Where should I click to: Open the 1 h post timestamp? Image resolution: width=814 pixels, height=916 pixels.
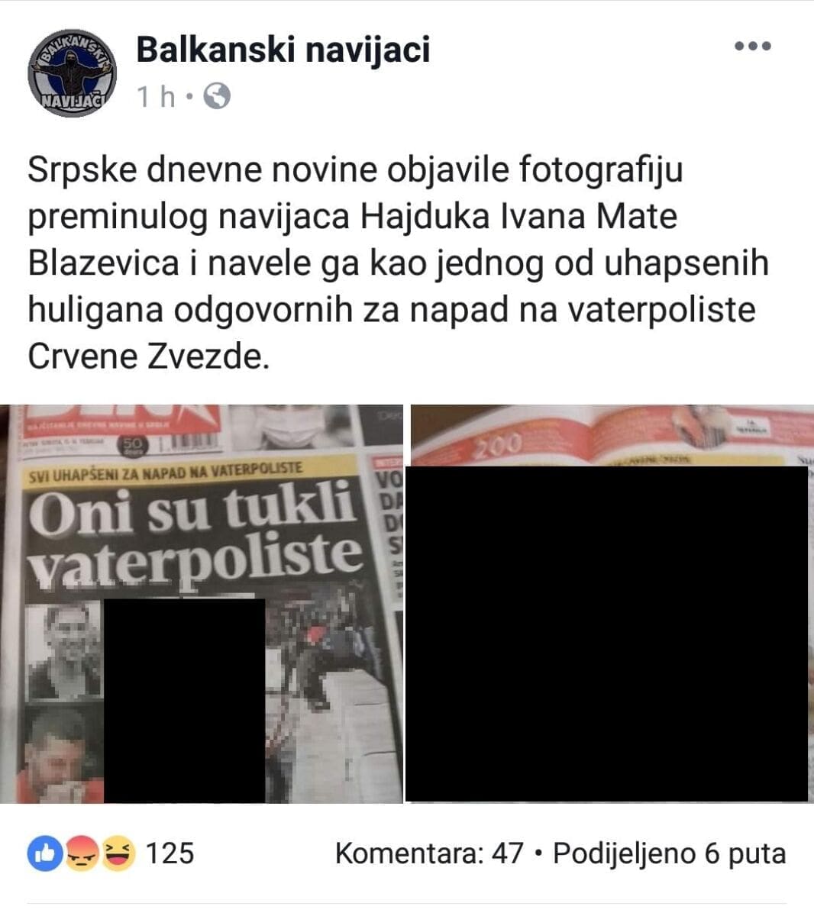tap(156, 97)
